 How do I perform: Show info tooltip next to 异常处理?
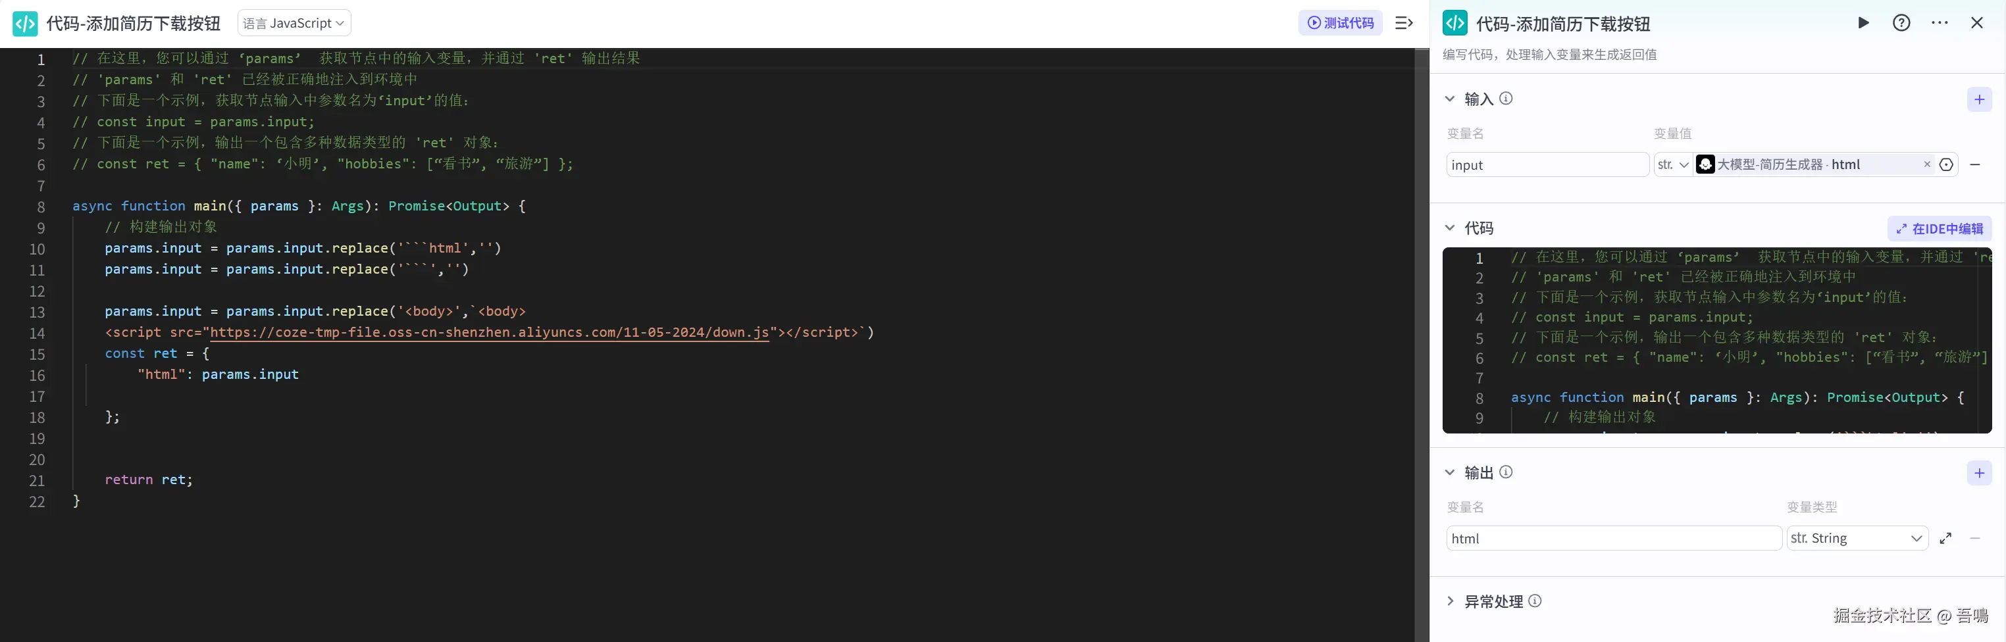coord(1535,601)
